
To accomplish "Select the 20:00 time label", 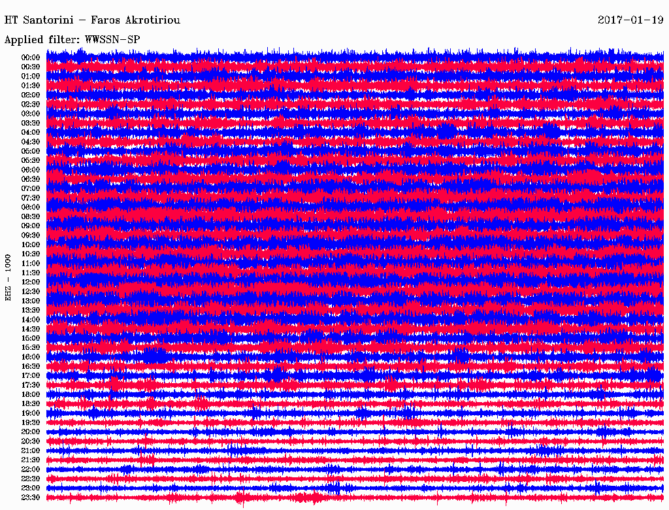I will coord(31,432).
